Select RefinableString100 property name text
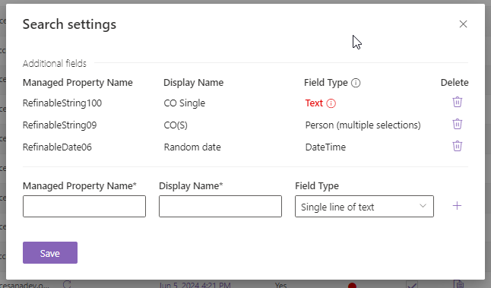The height and width of the screenshot is (288, 491). [62, 103]
